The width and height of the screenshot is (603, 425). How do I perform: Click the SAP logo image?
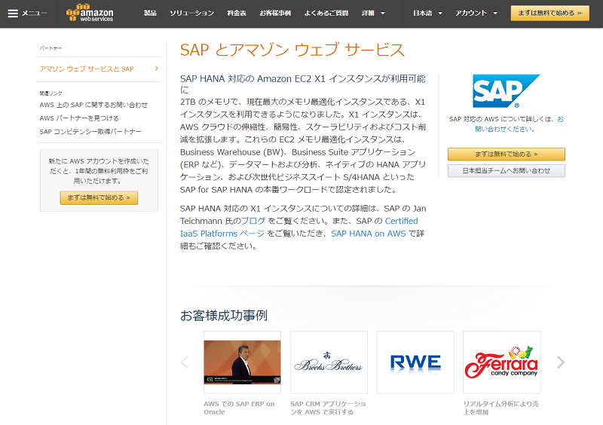pyautogui.click(x=506, y=91)
